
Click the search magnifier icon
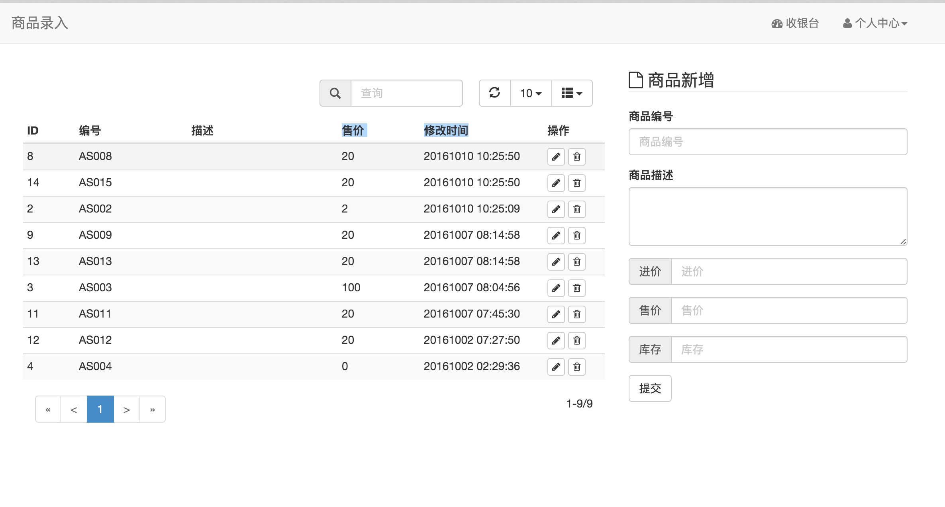(335, 93)
